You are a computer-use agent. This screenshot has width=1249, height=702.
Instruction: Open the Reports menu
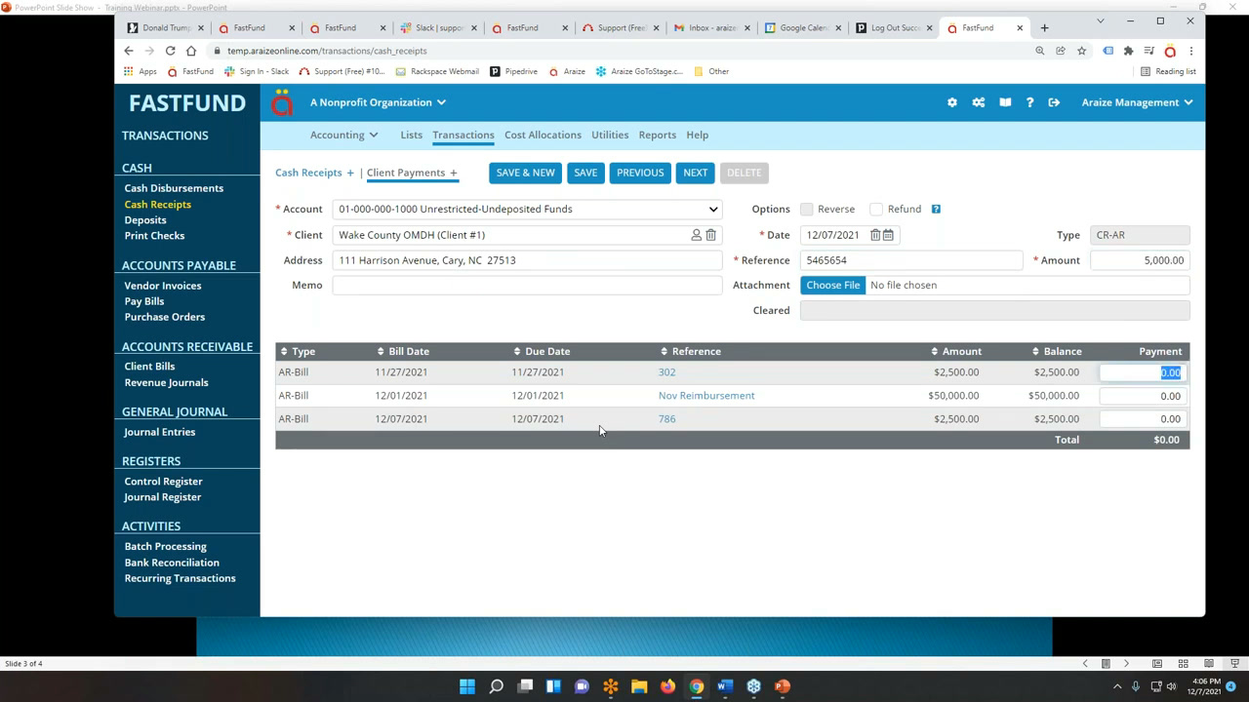658,135
